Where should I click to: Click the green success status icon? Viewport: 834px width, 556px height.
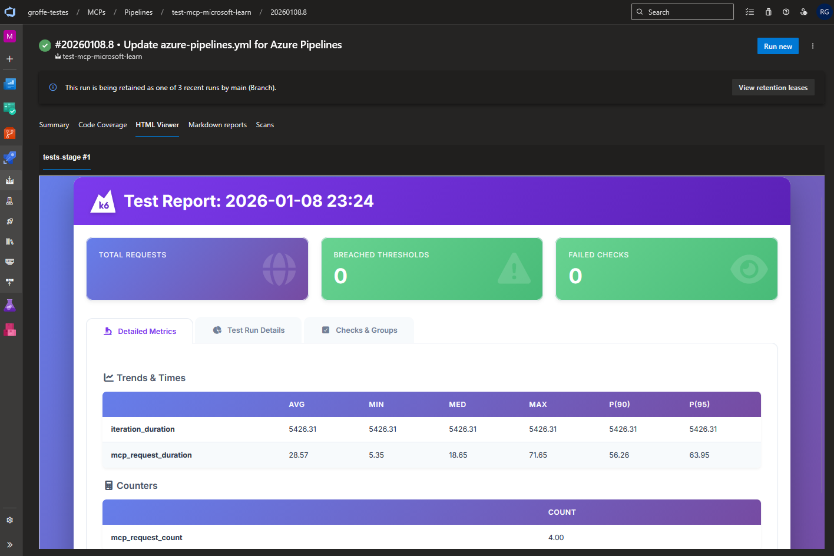tap(45, 45)
